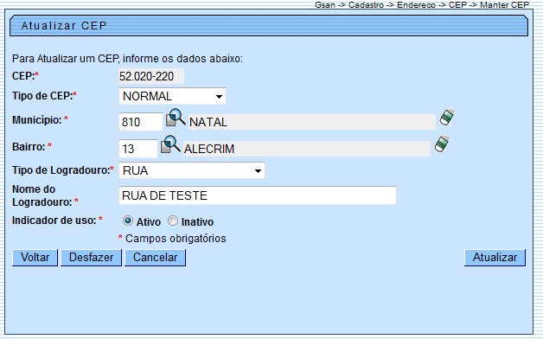Click the Campos obrigatórios note
Image resolution: width=543 pixels, height=339 pixels.
(172, 238)
